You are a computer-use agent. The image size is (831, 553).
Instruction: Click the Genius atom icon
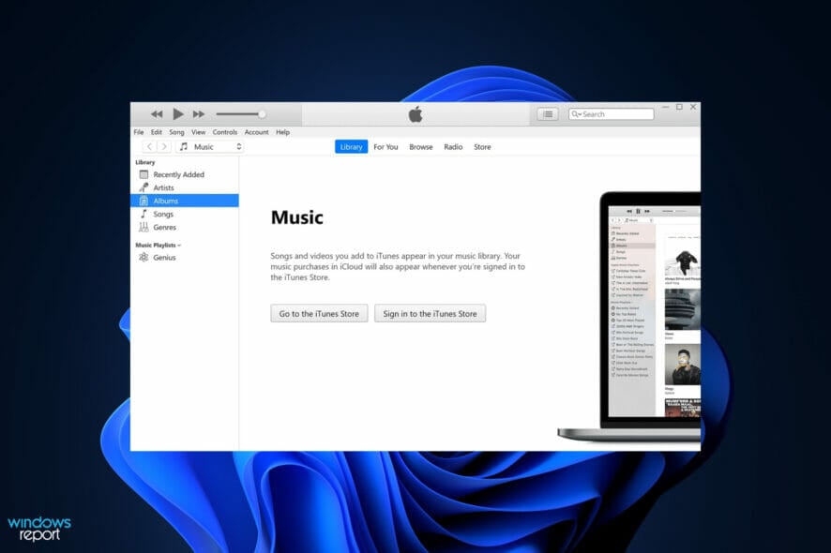click(144, 257)
